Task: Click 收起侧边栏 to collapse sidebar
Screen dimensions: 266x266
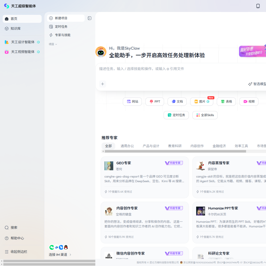Action: [x=22, y=252]
